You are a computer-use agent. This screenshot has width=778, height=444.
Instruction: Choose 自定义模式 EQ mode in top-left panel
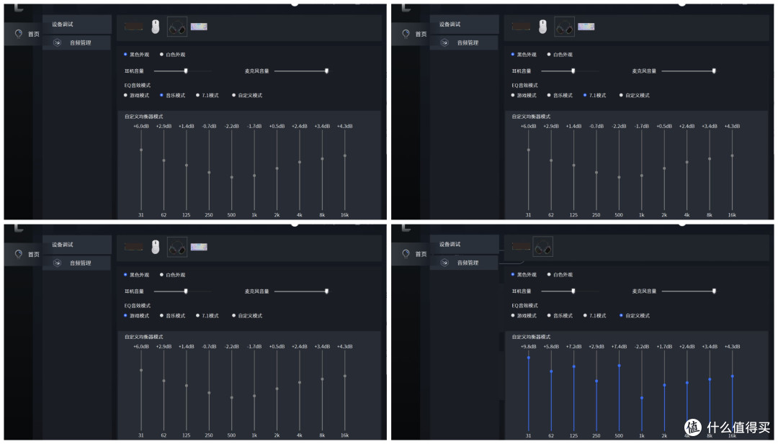pyautogui.click(x=247, y=95)
